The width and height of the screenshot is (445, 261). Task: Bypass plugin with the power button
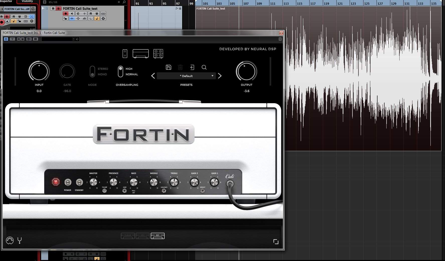pyautogui.click(x=6, y=39)
